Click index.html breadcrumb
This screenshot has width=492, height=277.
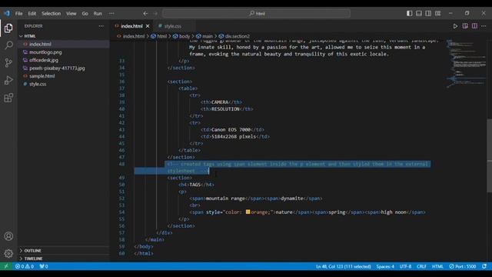pyautogui.click(x=133, y=36)
